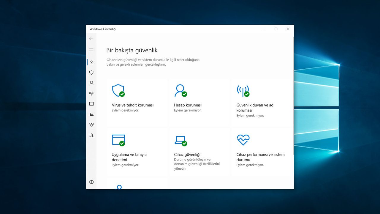Open Uygulama ve tarayıcı denetimi tile
The height and width of the screenshot is (214, 380).
click(x=137, y=152)
